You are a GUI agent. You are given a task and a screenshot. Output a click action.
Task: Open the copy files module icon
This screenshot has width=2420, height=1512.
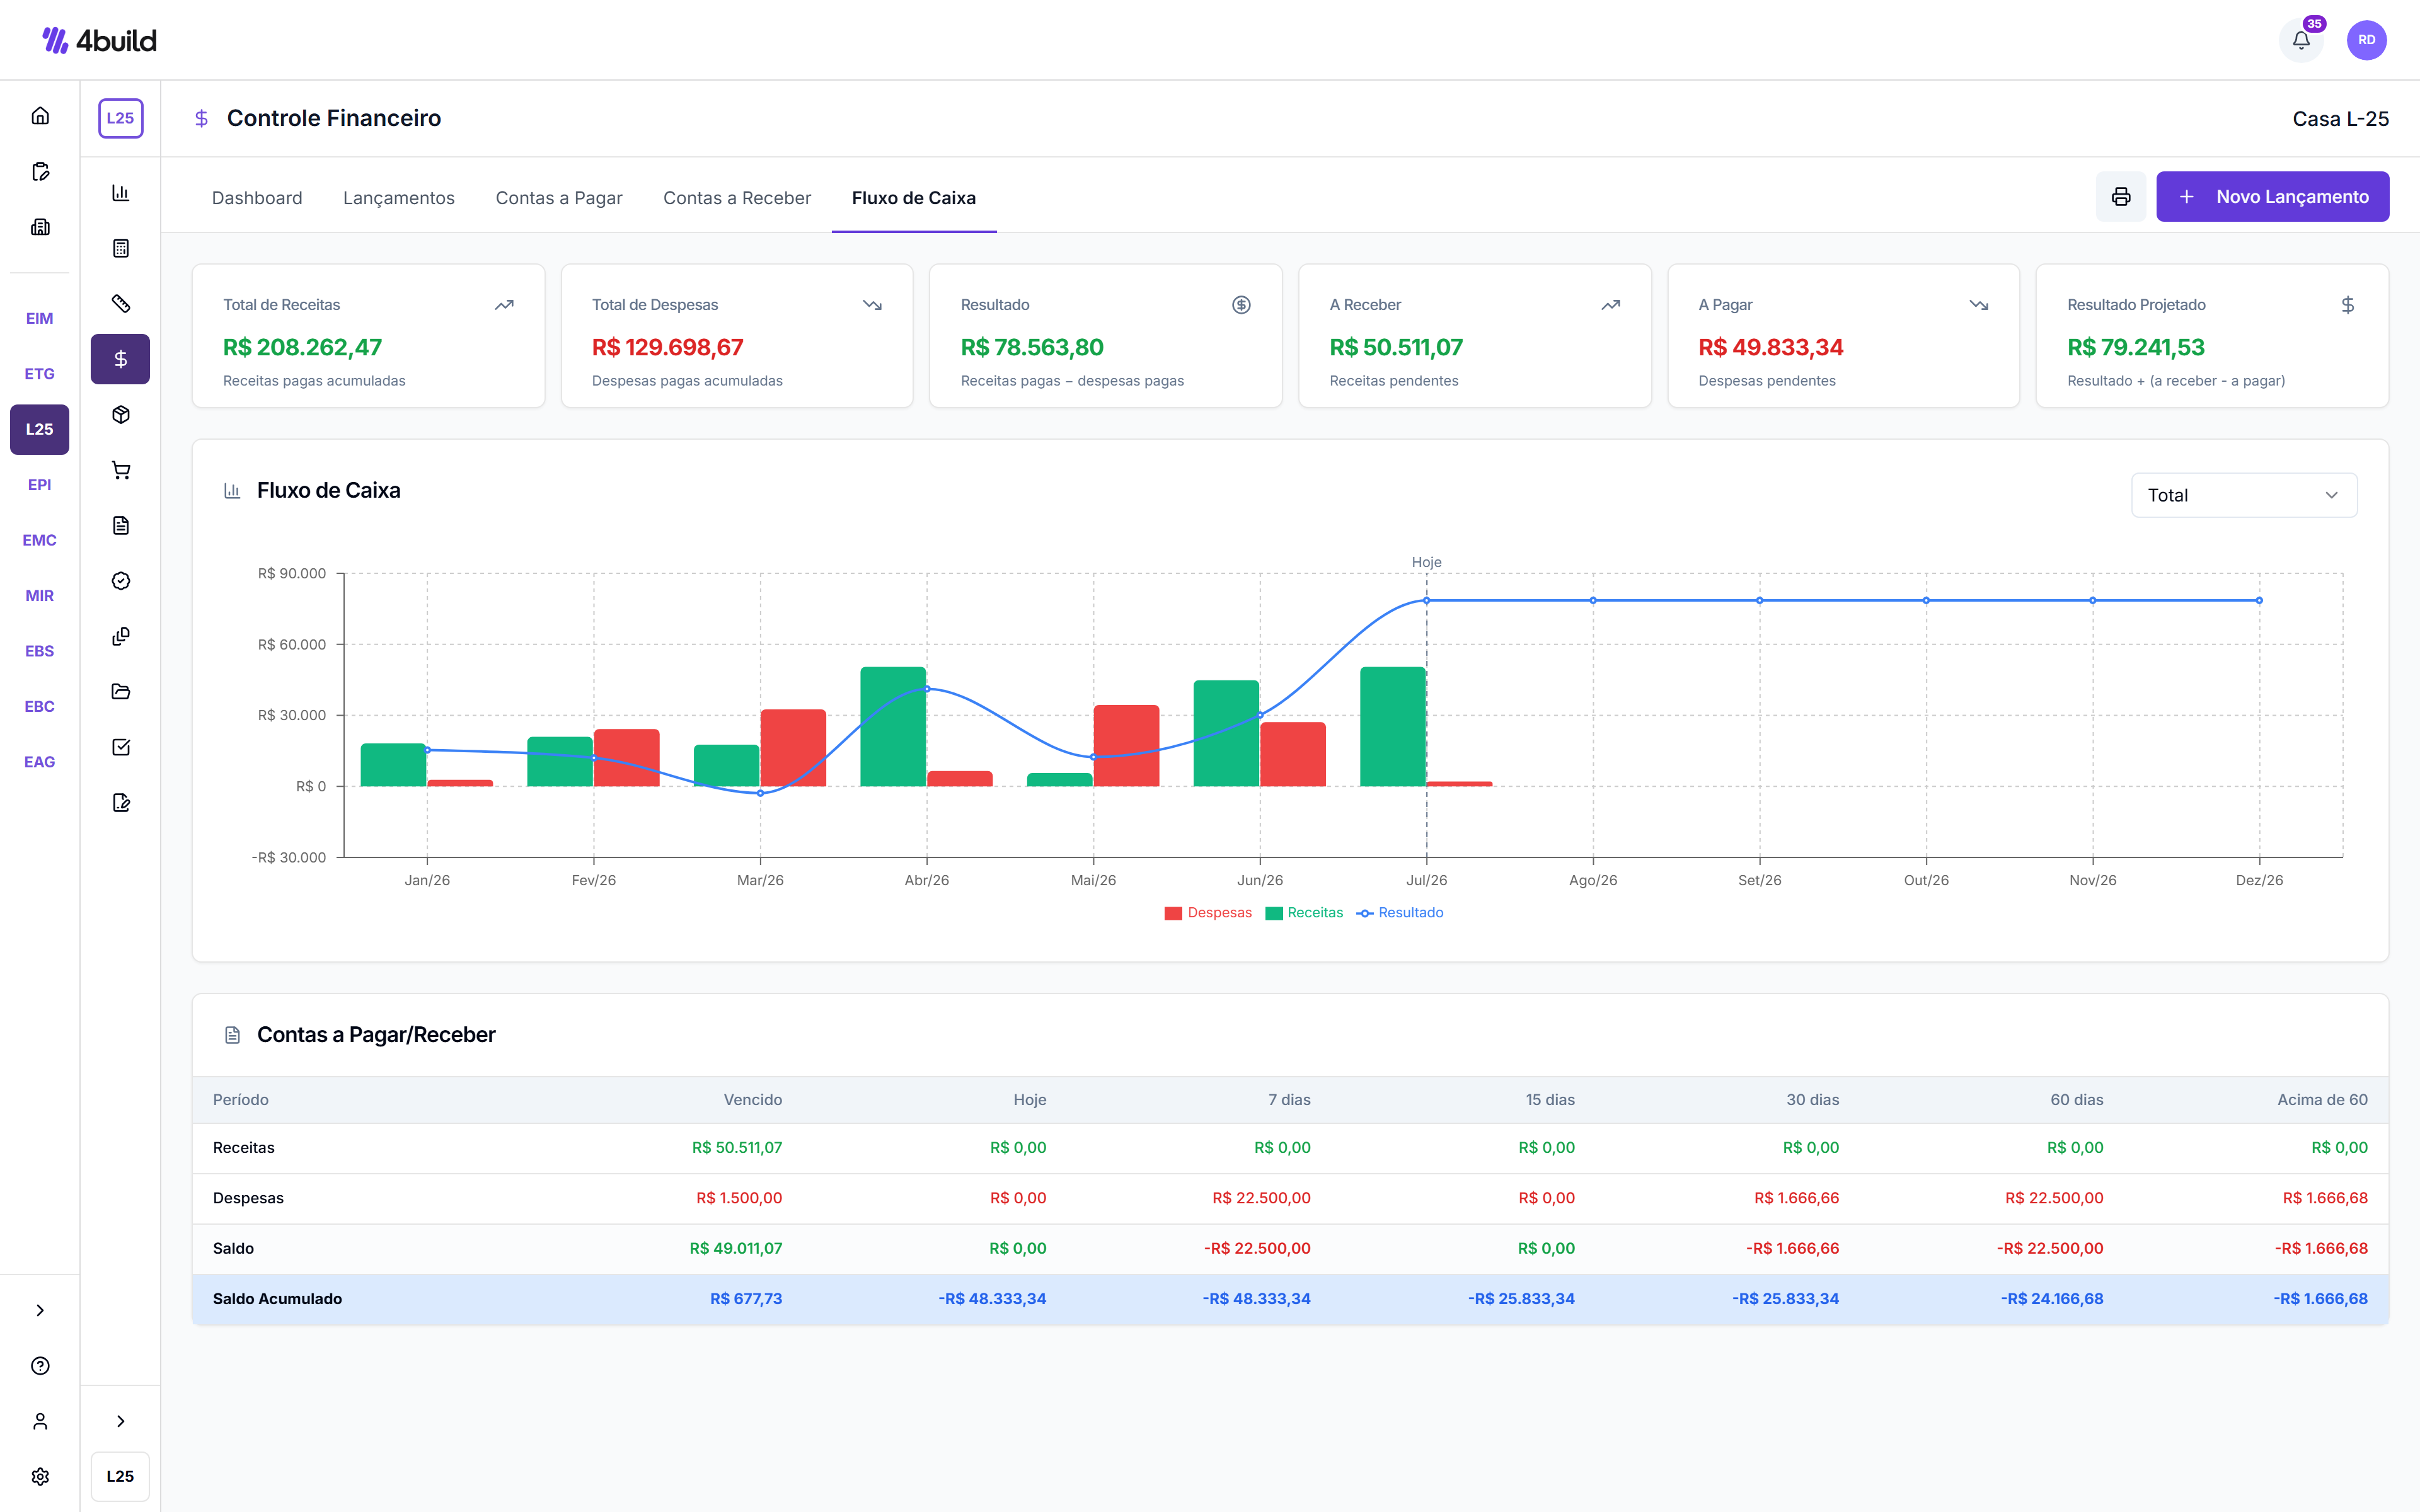(121, 637)
